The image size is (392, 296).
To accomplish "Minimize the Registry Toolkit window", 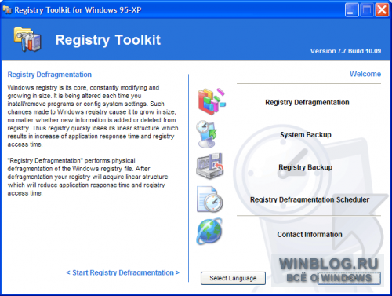I will click(x=351, y=10).
